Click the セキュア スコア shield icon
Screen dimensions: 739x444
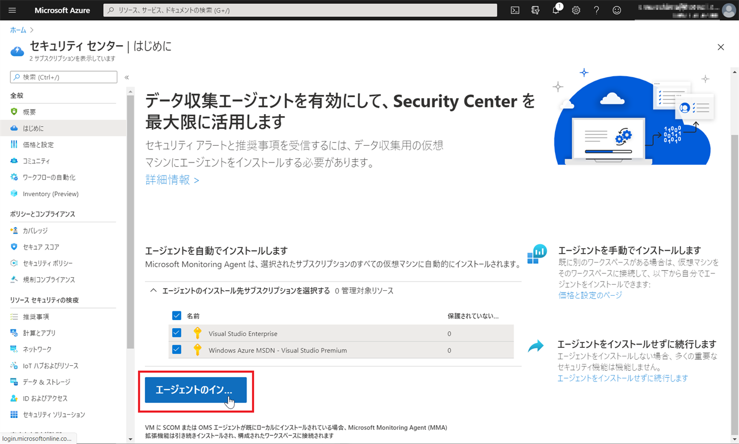click(14, 247)
